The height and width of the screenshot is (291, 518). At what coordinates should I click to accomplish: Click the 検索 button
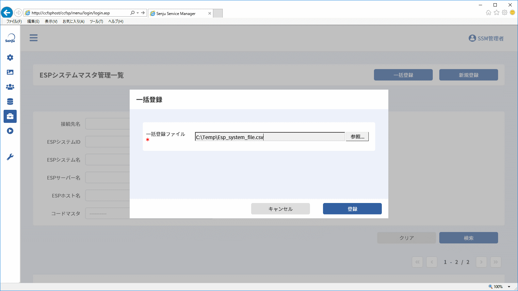[469, 238]
